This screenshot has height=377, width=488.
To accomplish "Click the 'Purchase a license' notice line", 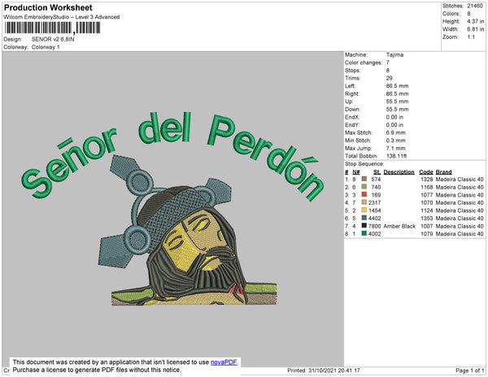I will click(x=97, y=370).
